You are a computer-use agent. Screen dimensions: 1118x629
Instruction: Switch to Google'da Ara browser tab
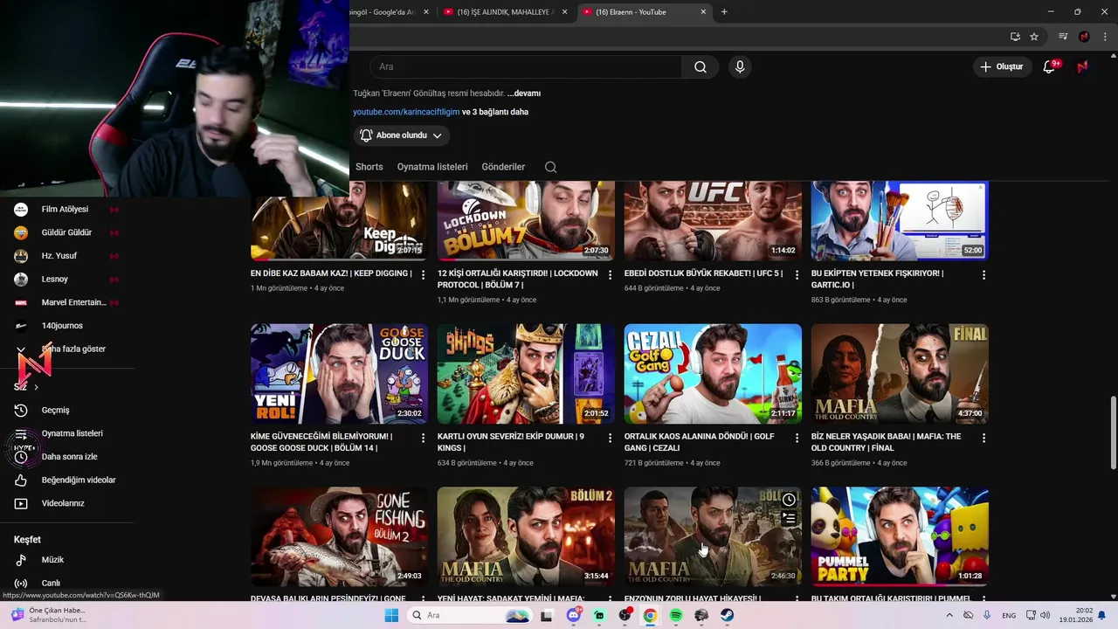[383, 12]
